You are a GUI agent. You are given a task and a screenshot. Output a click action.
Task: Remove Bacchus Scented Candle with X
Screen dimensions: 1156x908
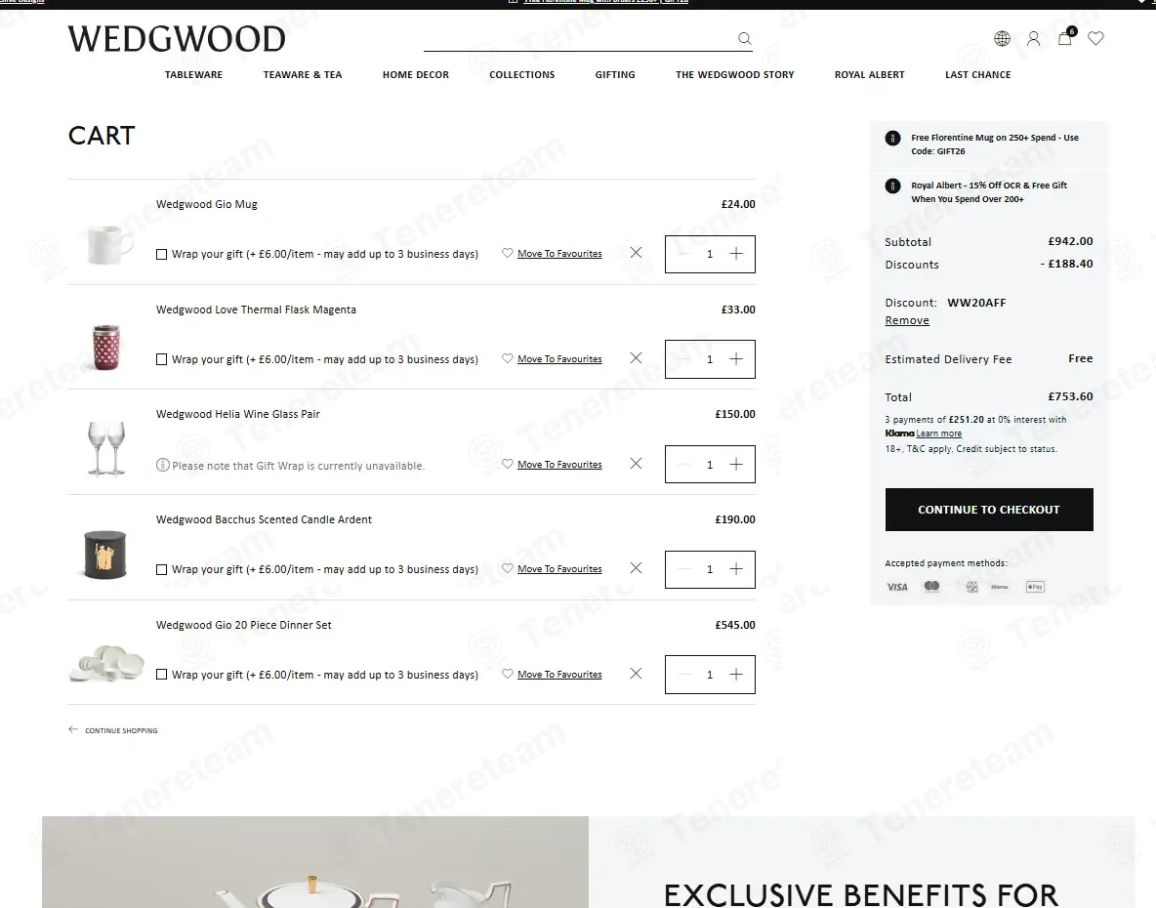[x=636, y=568]
